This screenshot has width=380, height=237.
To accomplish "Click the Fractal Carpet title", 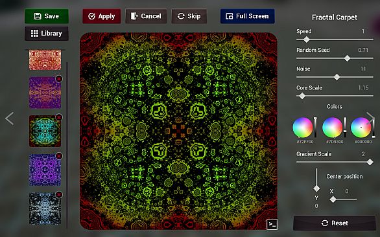I will click(x=335, y=17).
